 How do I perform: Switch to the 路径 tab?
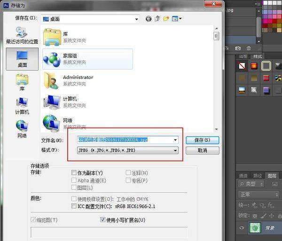pyautogui.click(x=257, y=176)
